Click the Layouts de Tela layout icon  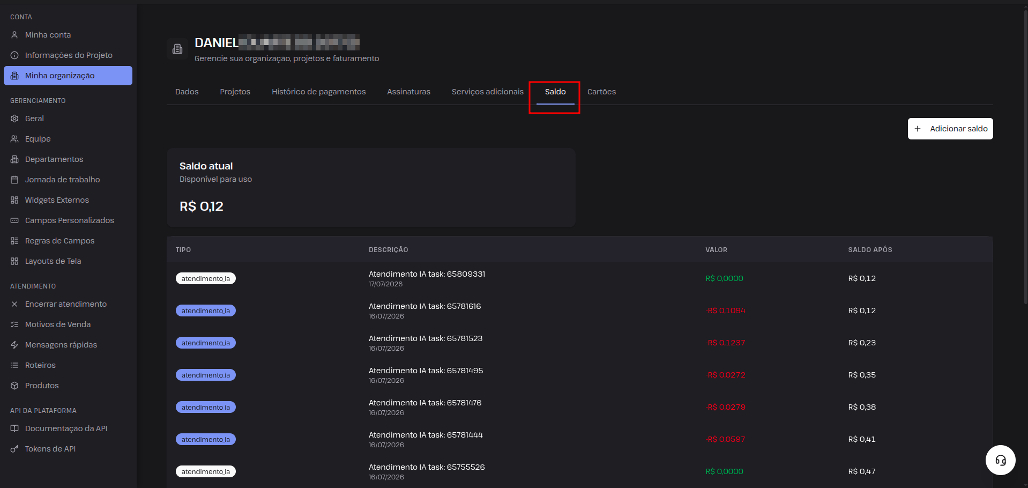[x=14, y=261]
